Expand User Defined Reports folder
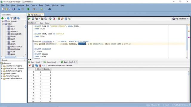The height and width of the screenshot is (107, 191). tap(2, 78)
